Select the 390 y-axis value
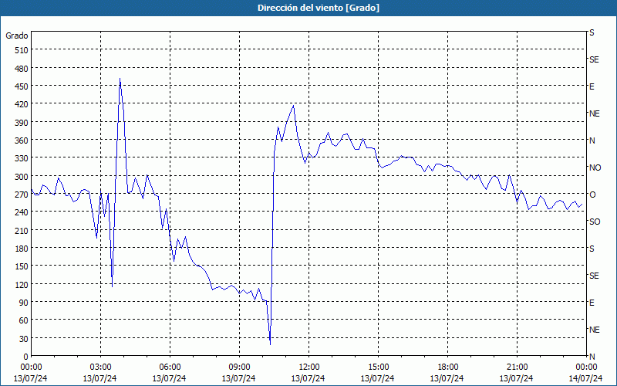This screenshot has height=386, width=617. pos(22,123)
